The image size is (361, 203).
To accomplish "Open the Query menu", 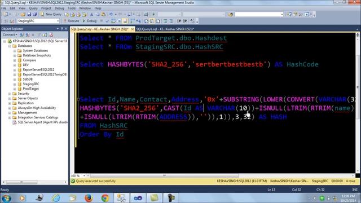I will [x=33, y=8].
